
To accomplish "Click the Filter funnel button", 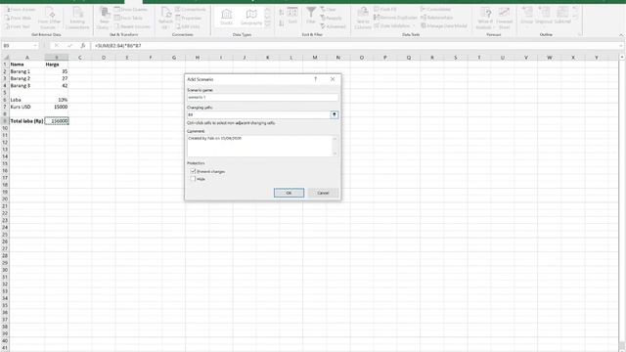I will [x=311, y=16].
